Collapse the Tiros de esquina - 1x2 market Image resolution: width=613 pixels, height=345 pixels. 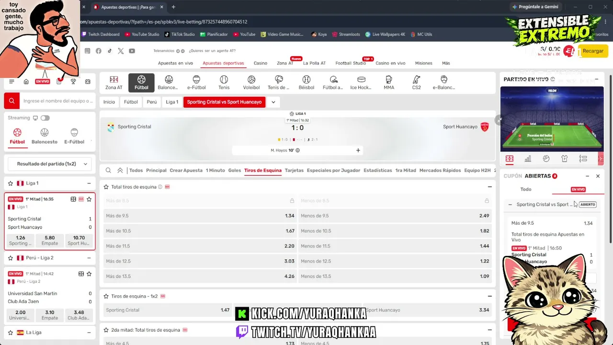(489, 296)
